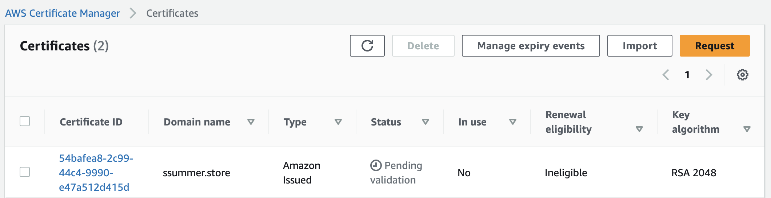771x198 pixels.
Task: Click page number 1 in pagination
Action: [687, 75]
